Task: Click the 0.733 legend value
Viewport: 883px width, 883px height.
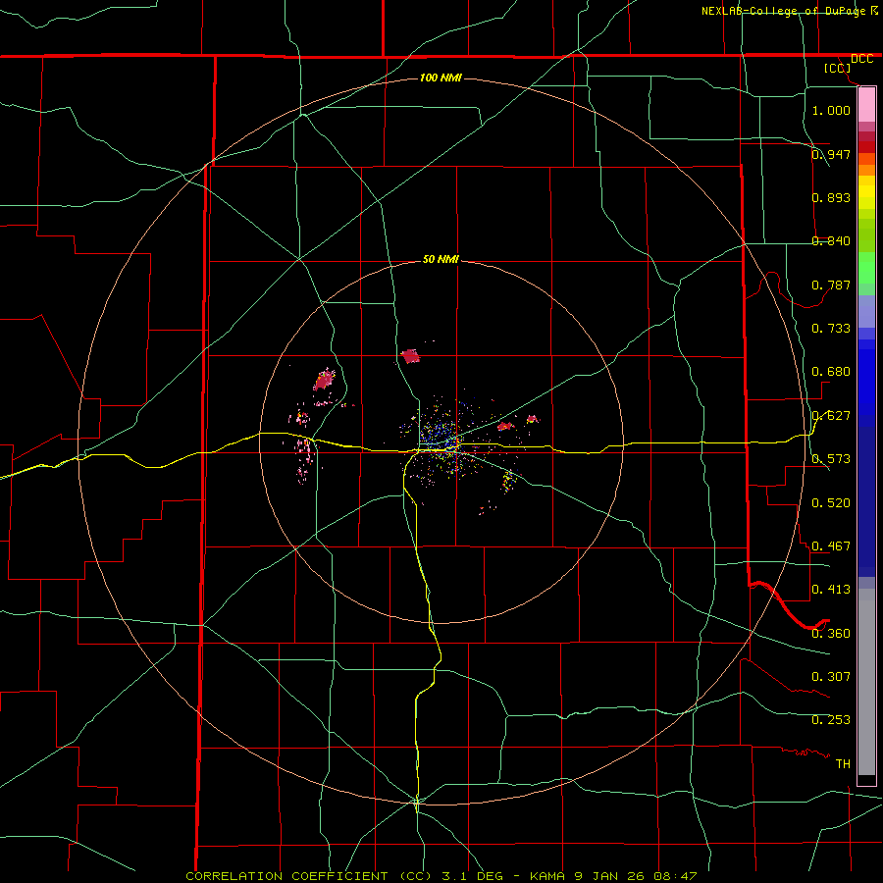Action: pos(831,328)
